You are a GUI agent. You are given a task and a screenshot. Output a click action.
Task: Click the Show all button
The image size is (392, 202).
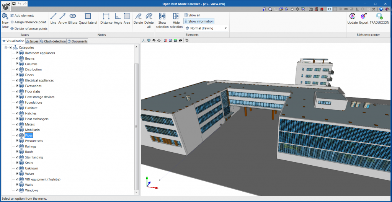(192, 15)
